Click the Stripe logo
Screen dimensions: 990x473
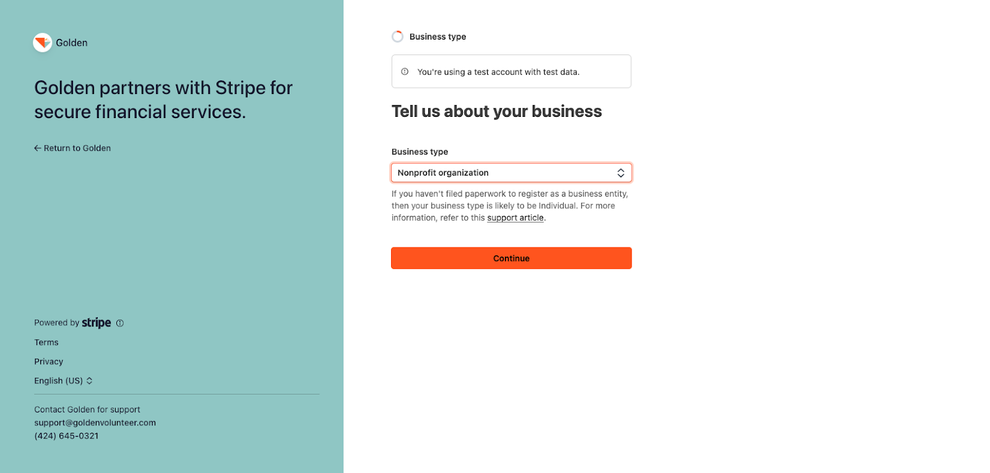[x=97, y=323]
